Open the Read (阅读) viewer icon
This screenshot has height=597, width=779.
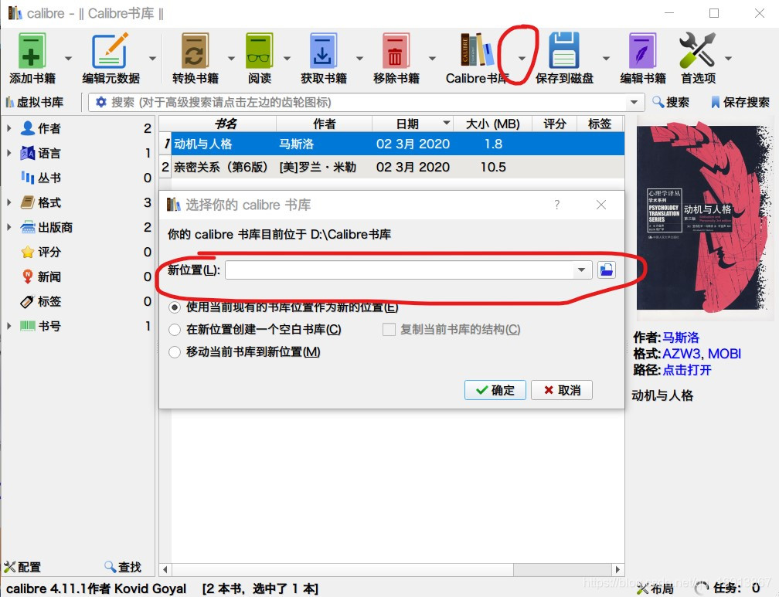click(x=260, y=51)
